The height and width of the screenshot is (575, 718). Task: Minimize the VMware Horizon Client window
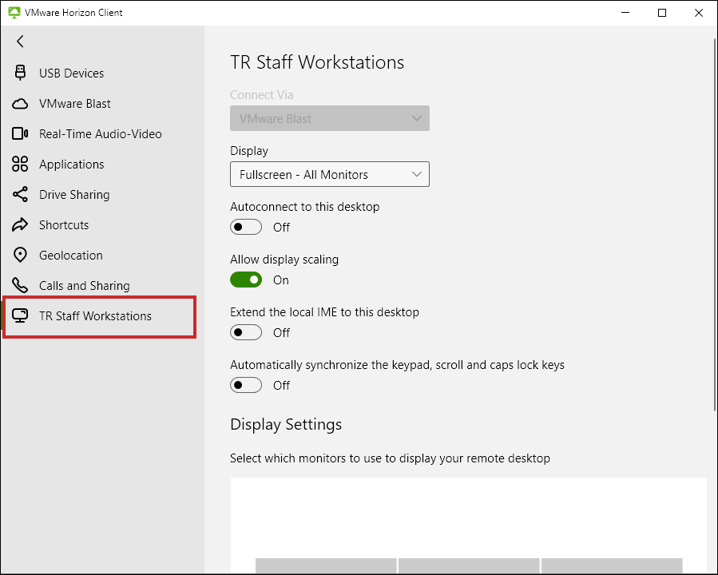click(625, 13)
